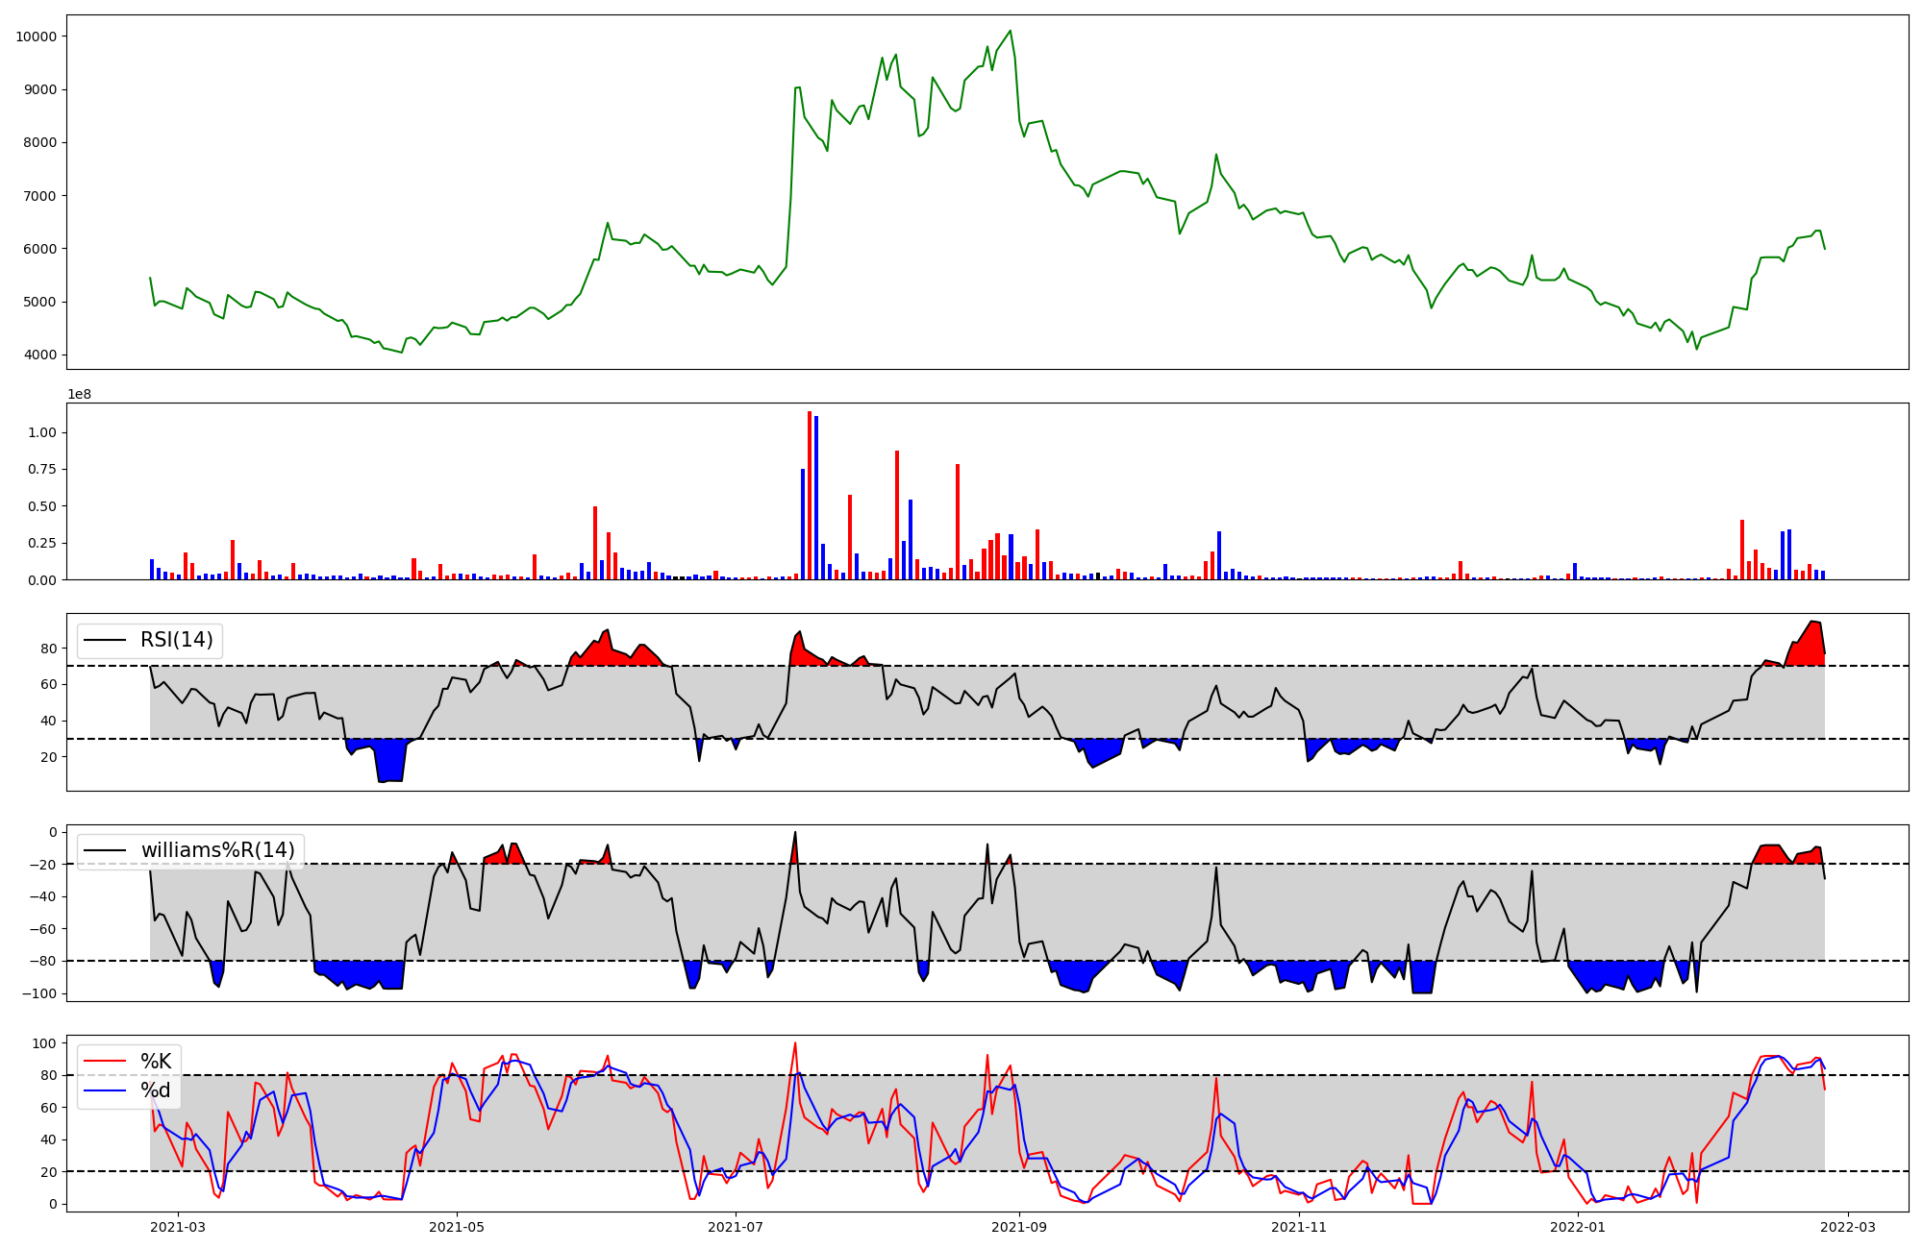Click the %d legend text
The width and height of the screenshot is (1923, 1249).
155,1090
